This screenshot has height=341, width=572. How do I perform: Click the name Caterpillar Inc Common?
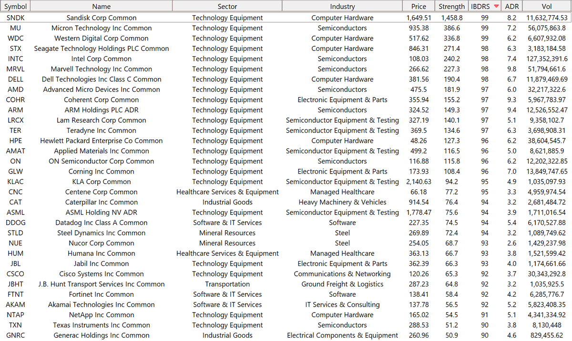[x=102, y=202]
